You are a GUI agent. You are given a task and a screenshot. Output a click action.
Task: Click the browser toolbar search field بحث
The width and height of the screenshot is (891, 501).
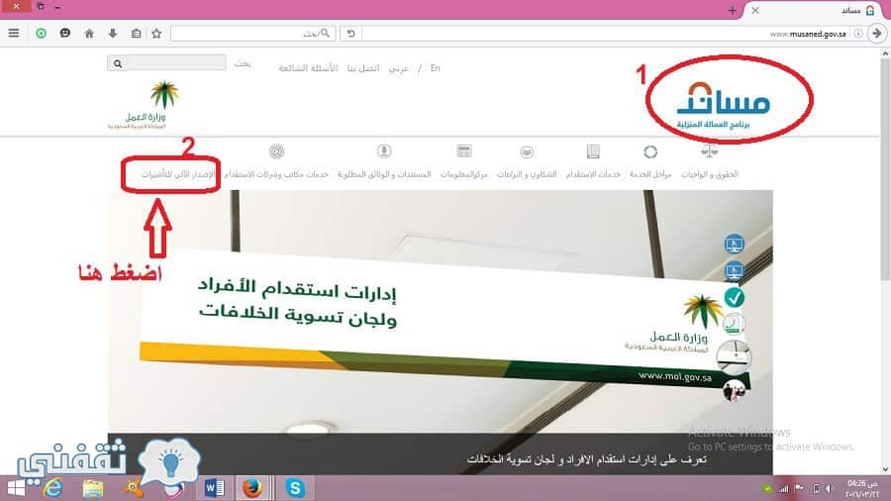pyautogui.click(x=252, y=34)
